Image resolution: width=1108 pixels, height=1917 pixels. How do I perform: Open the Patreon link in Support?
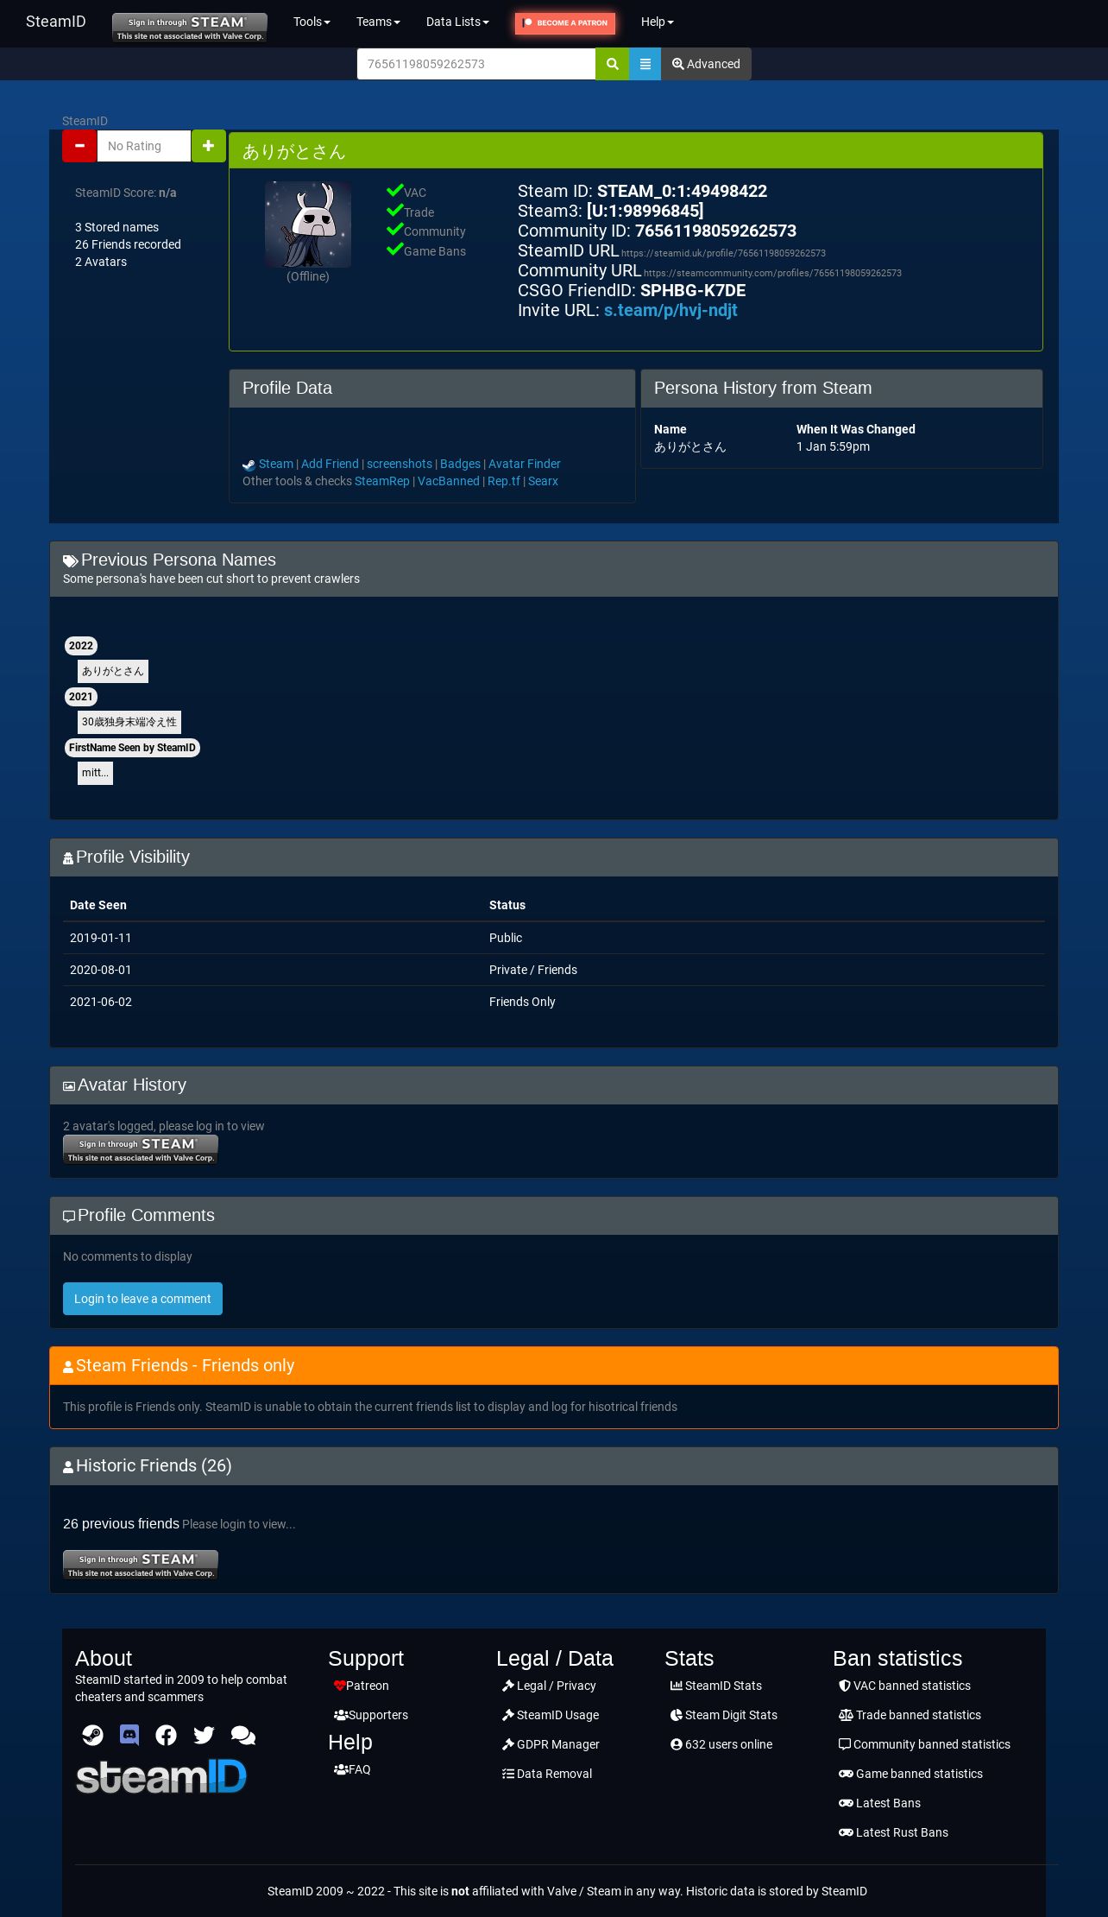point(362,1686)
